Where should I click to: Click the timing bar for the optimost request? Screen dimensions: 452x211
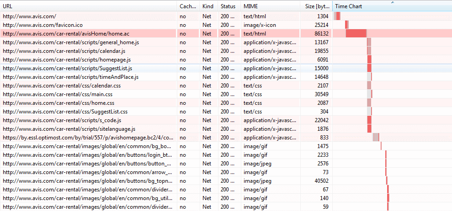tap(376, 137)
